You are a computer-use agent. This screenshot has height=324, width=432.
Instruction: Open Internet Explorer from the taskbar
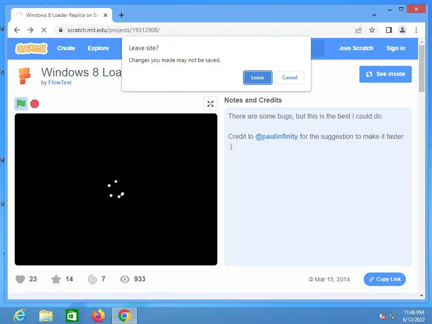tap(20, 316)
